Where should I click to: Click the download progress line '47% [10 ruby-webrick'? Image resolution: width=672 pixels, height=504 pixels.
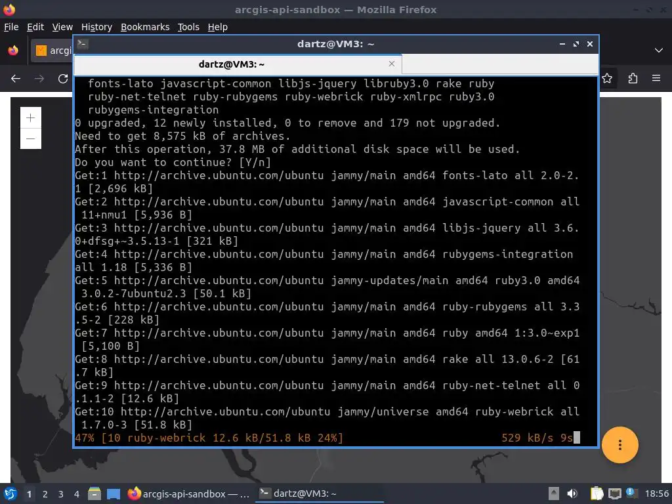(x=209, y=438)
